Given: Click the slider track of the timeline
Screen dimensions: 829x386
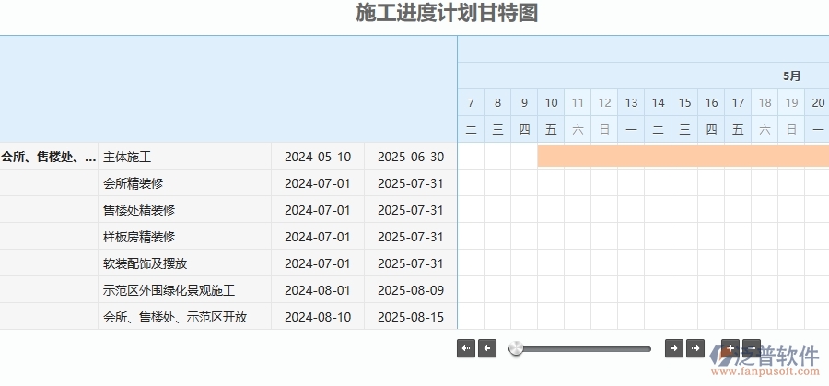Looking at the screenshot, I should coord(581,349).
